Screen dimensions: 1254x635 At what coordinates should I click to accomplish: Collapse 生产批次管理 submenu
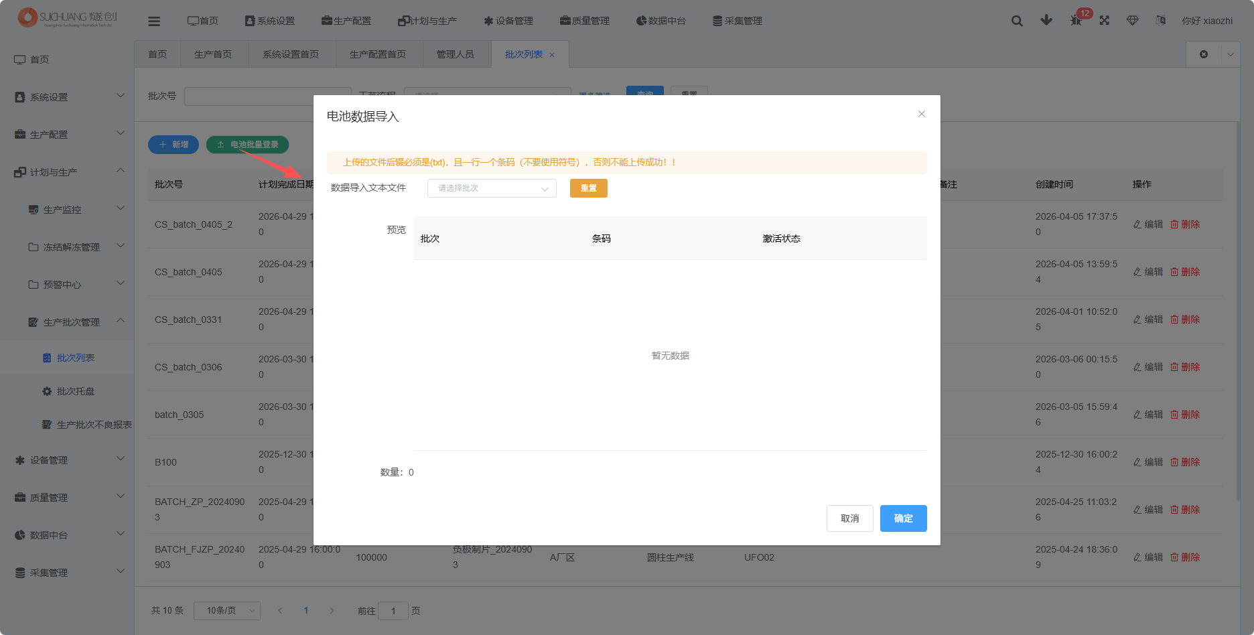pyautogui.click(x=67, y=322)
